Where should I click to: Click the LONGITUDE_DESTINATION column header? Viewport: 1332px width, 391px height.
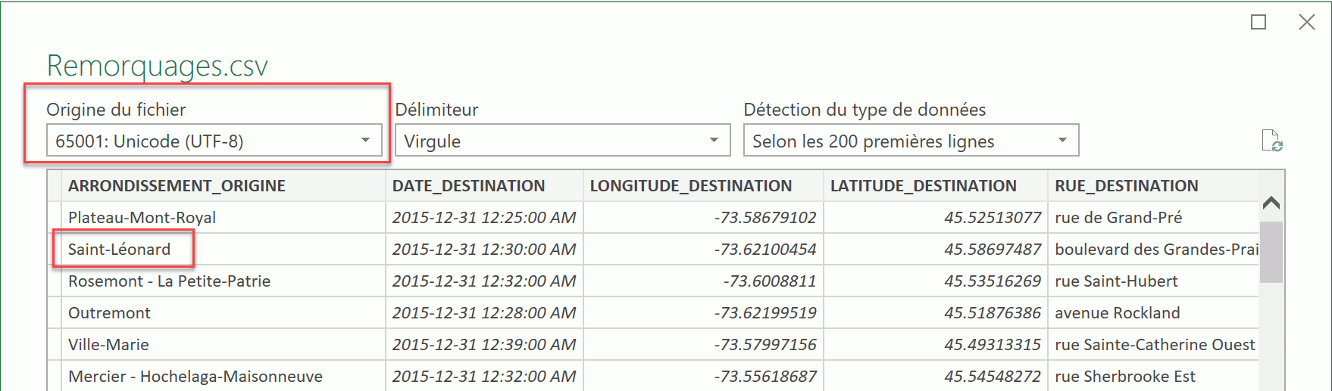point(690,186)
